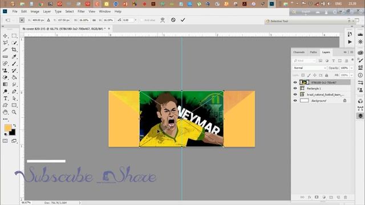Select the Gradient tool
The height and width of the screenshot is (205, 365).
pos(5,84)
